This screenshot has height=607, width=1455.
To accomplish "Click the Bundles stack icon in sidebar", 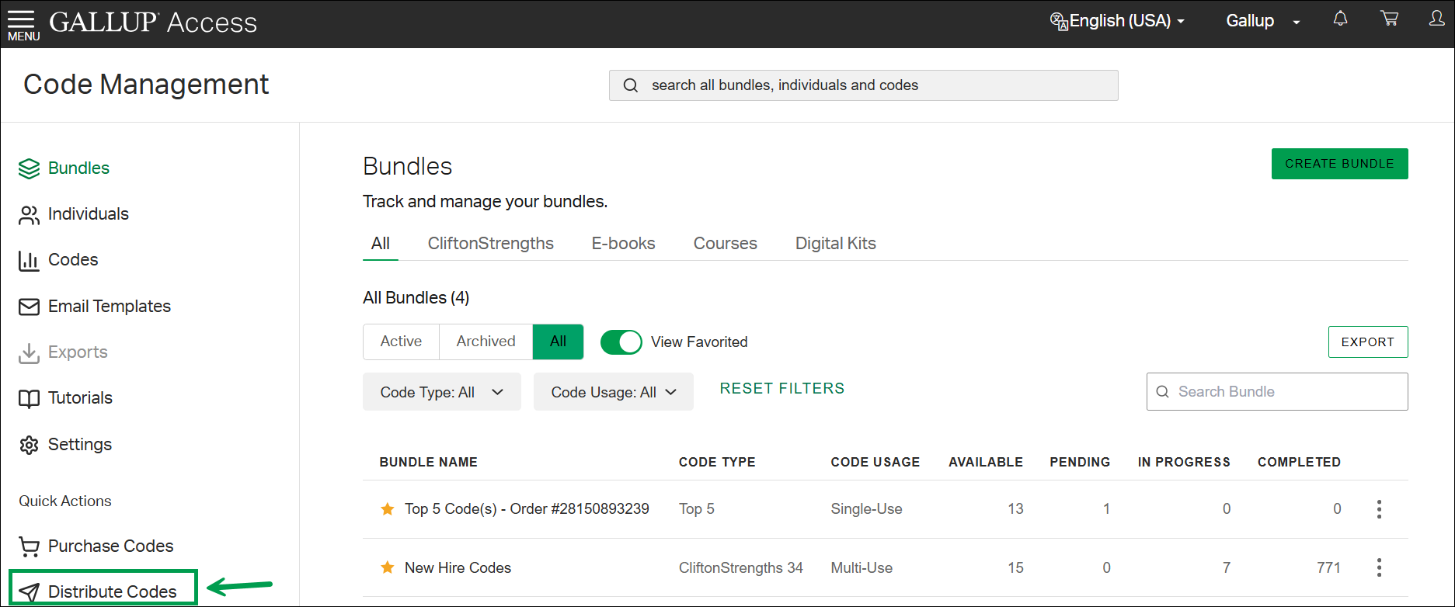I will point(29,168).
